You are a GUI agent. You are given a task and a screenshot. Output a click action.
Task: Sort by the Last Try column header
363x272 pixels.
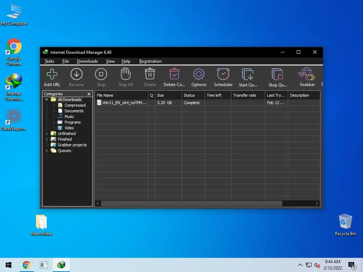(x=277, y=95)
